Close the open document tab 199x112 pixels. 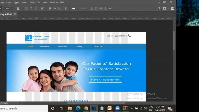[15, 14]
